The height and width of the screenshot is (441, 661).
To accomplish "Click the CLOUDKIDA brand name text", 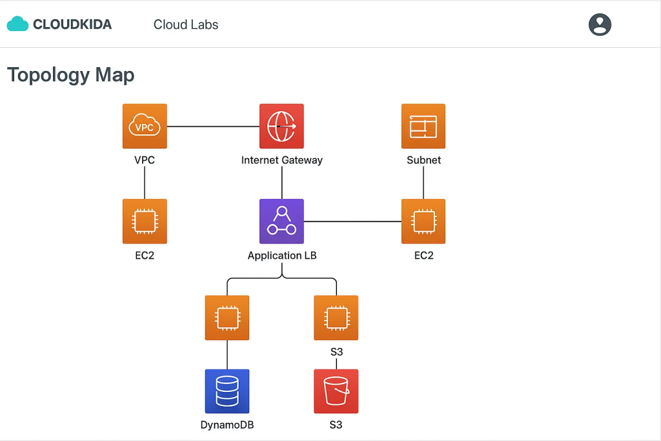I will (x=72, y=25).
